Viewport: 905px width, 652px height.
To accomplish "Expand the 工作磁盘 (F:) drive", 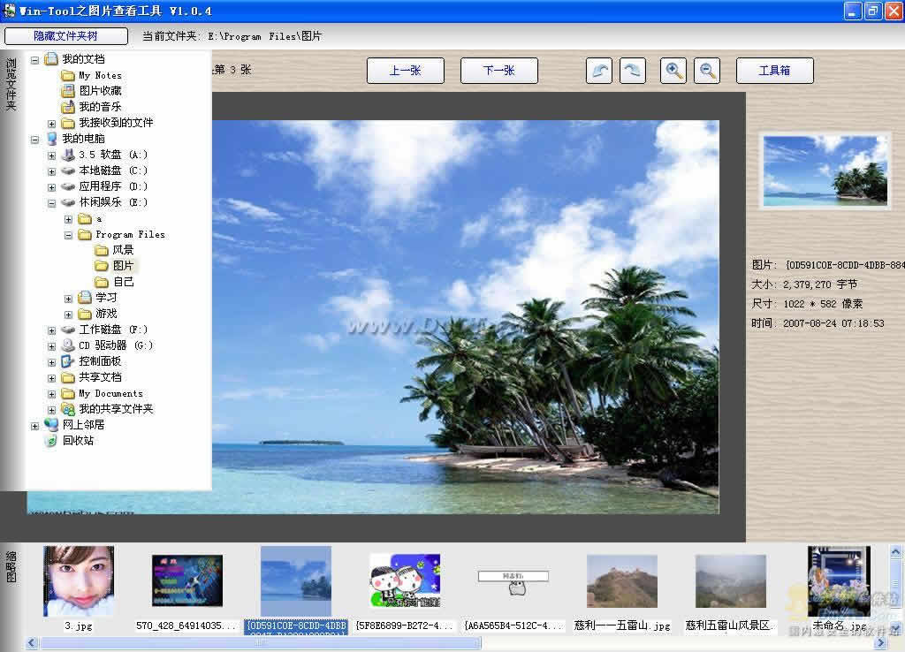I will click(51, 330).
